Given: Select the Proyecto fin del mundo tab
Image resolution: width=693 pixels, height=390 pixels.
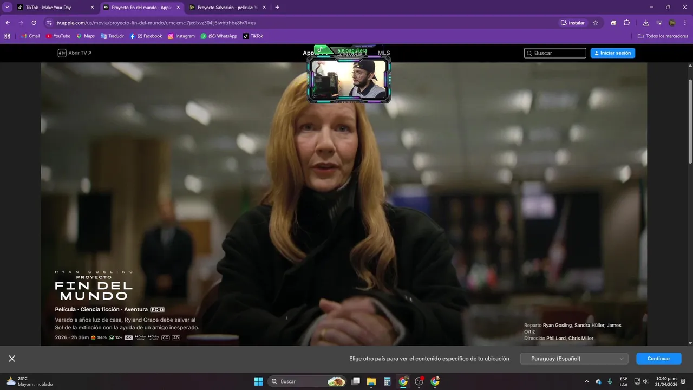Looking at the screenshot, I should (x=141, y=8).
